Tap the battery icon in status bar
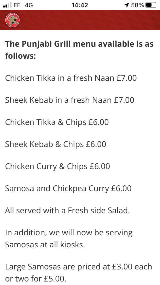The image size is (160, 285). click(x=151, y=5)
